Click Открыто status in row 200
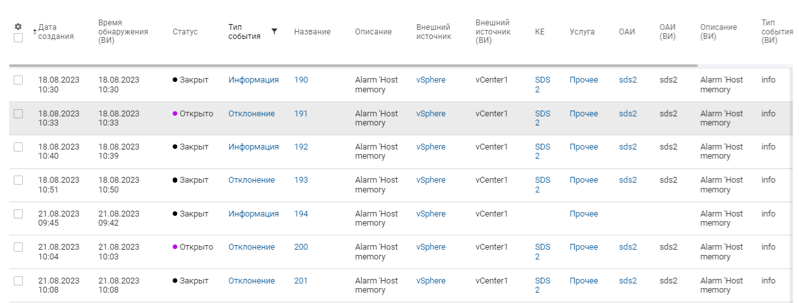 pos(193,247)
